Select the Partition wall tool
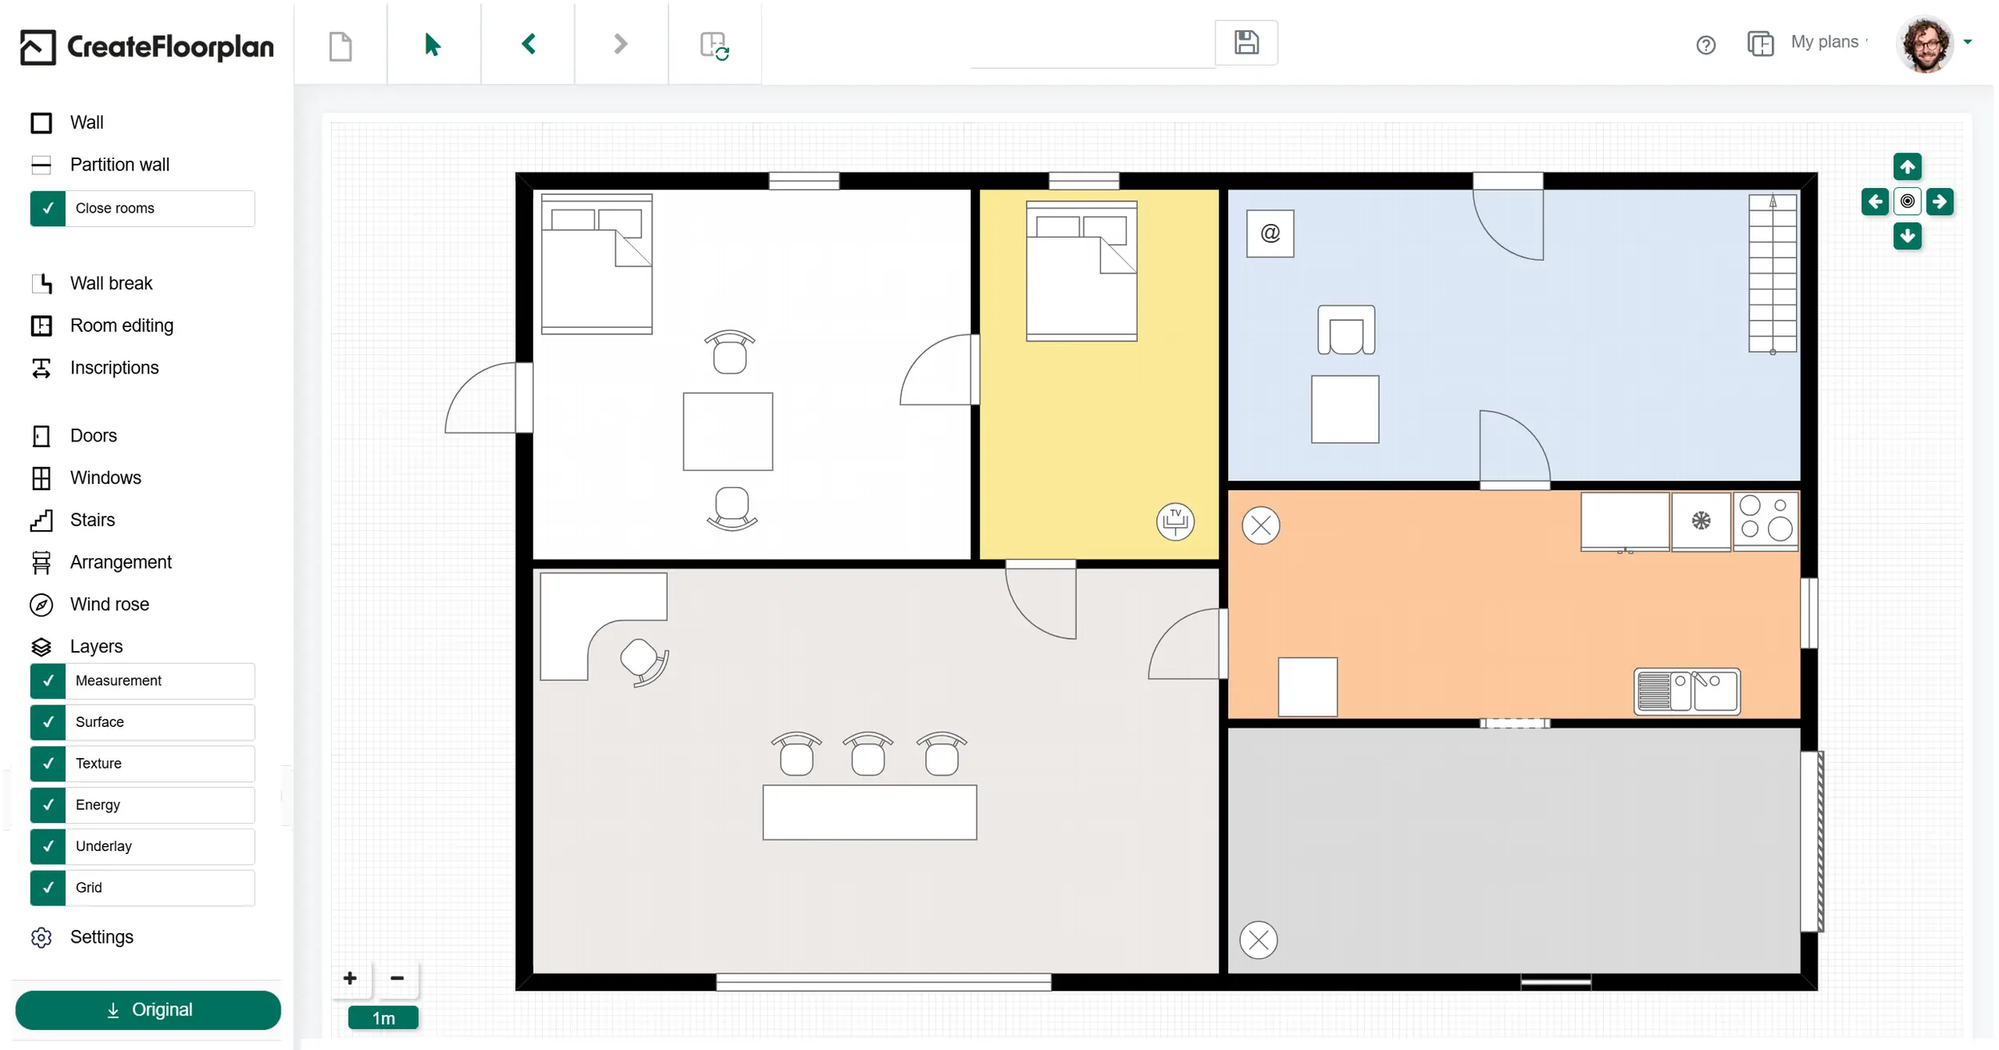The image size is (1999, 1050). point(119,165)
